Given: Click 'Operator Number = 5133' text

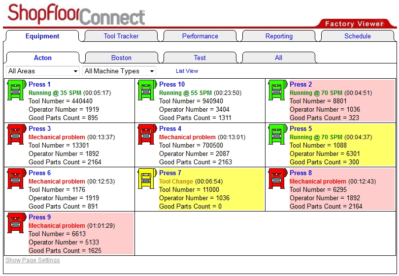Looking at the screenshot, I should click(64, 242).
